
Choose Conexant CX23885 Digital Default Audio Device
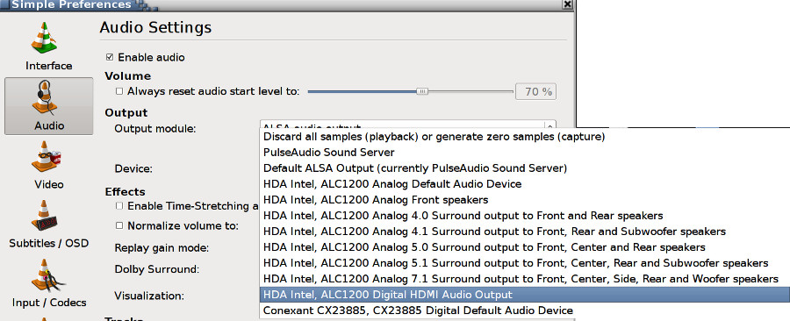(525, 310)
